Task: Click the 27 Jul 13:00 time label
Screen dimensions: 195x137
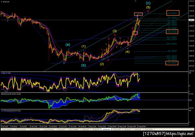Action: click(x=72, y=127)
